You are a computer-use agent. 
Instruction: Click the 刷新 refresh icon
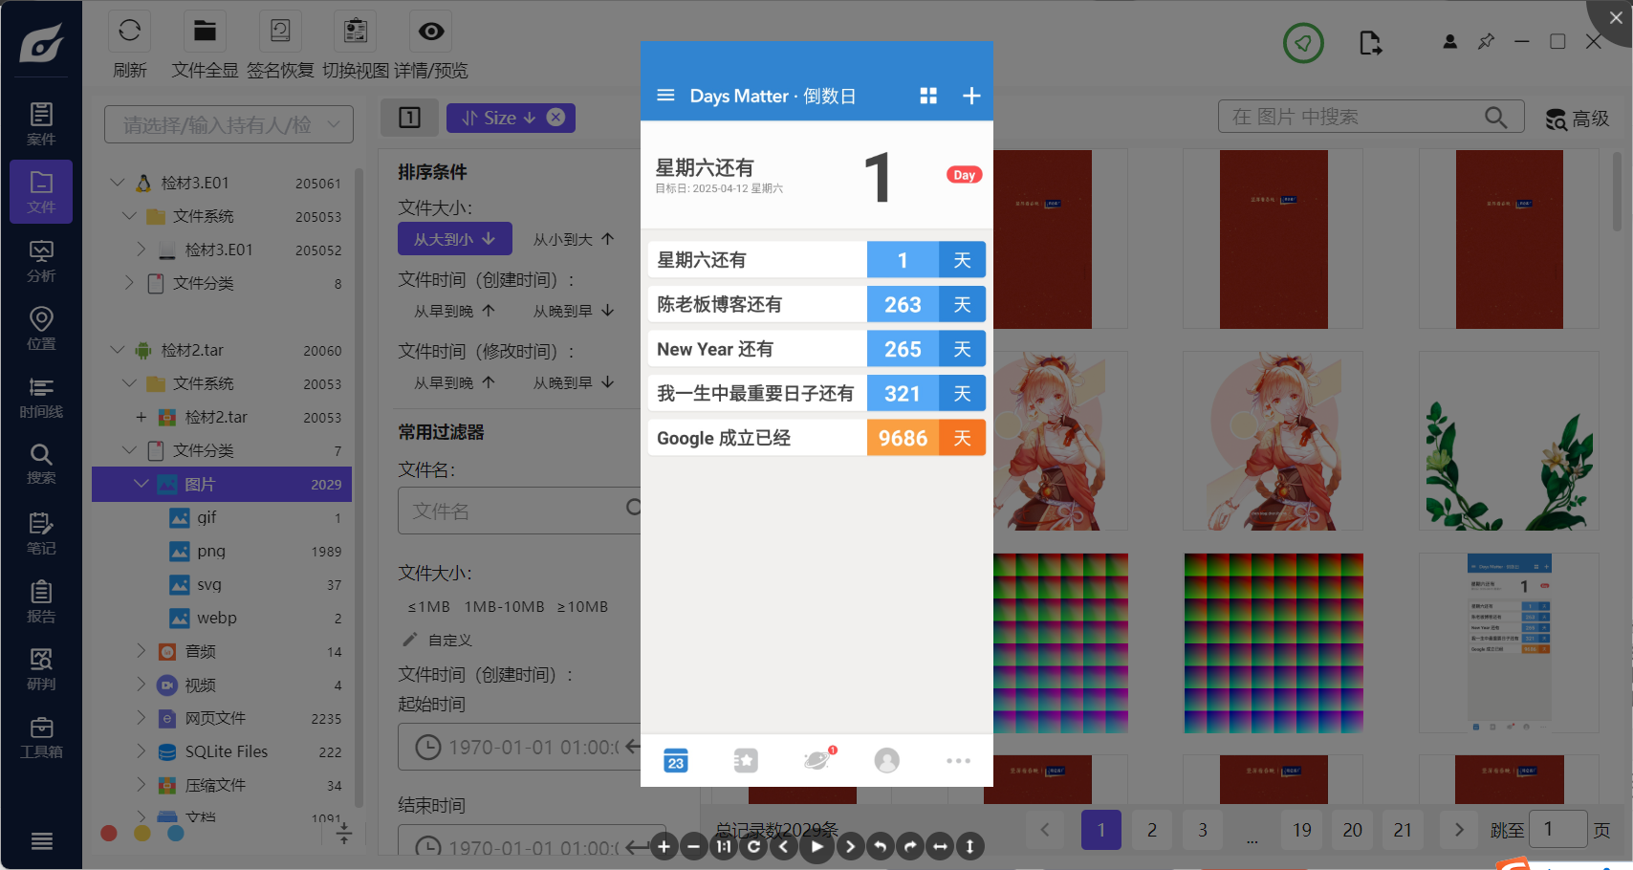(130, 31)
